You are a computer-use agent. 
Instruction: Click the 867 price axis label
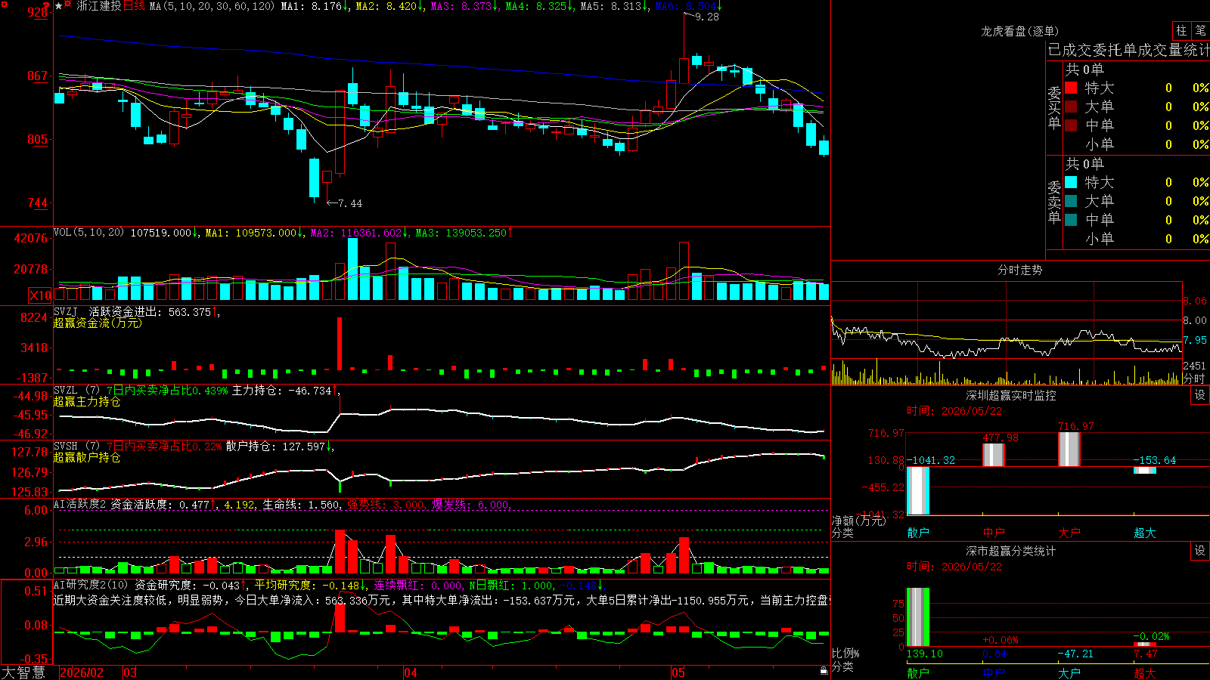click(38, 76)
